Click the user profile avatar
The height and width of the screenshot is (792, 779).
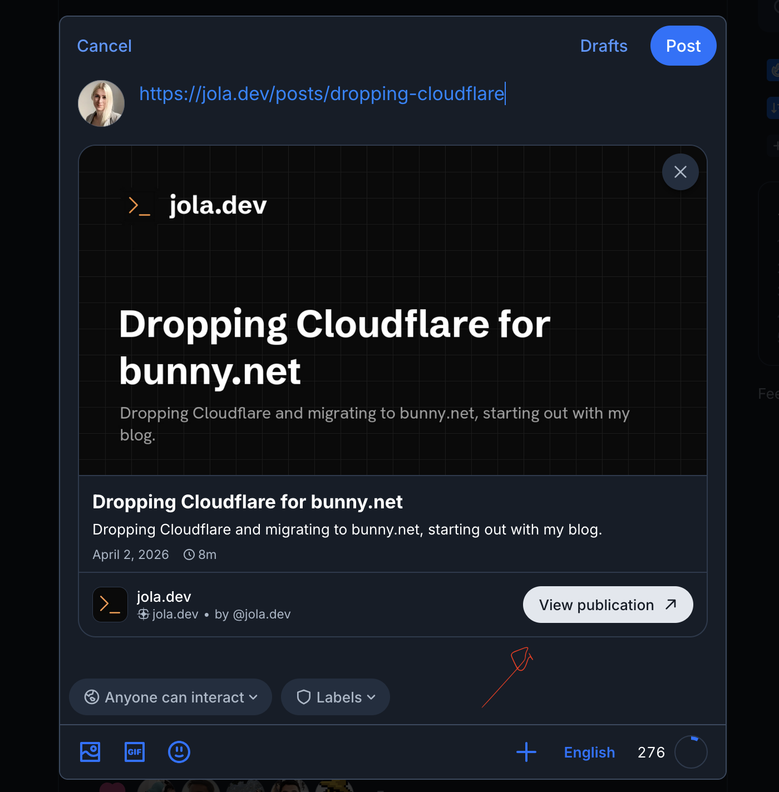[x=101, y=103]
